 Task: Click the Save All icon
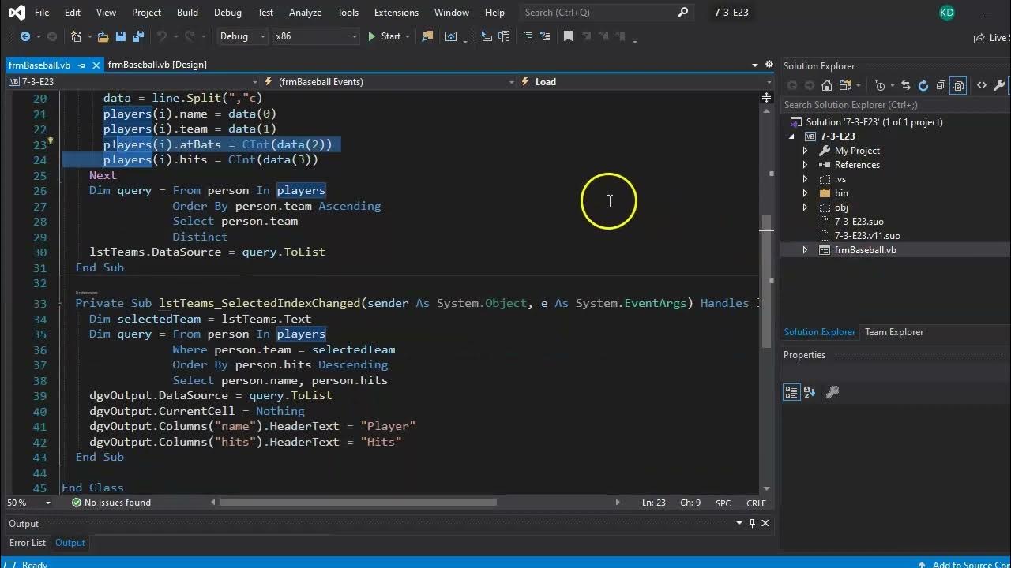click(137, 36)
